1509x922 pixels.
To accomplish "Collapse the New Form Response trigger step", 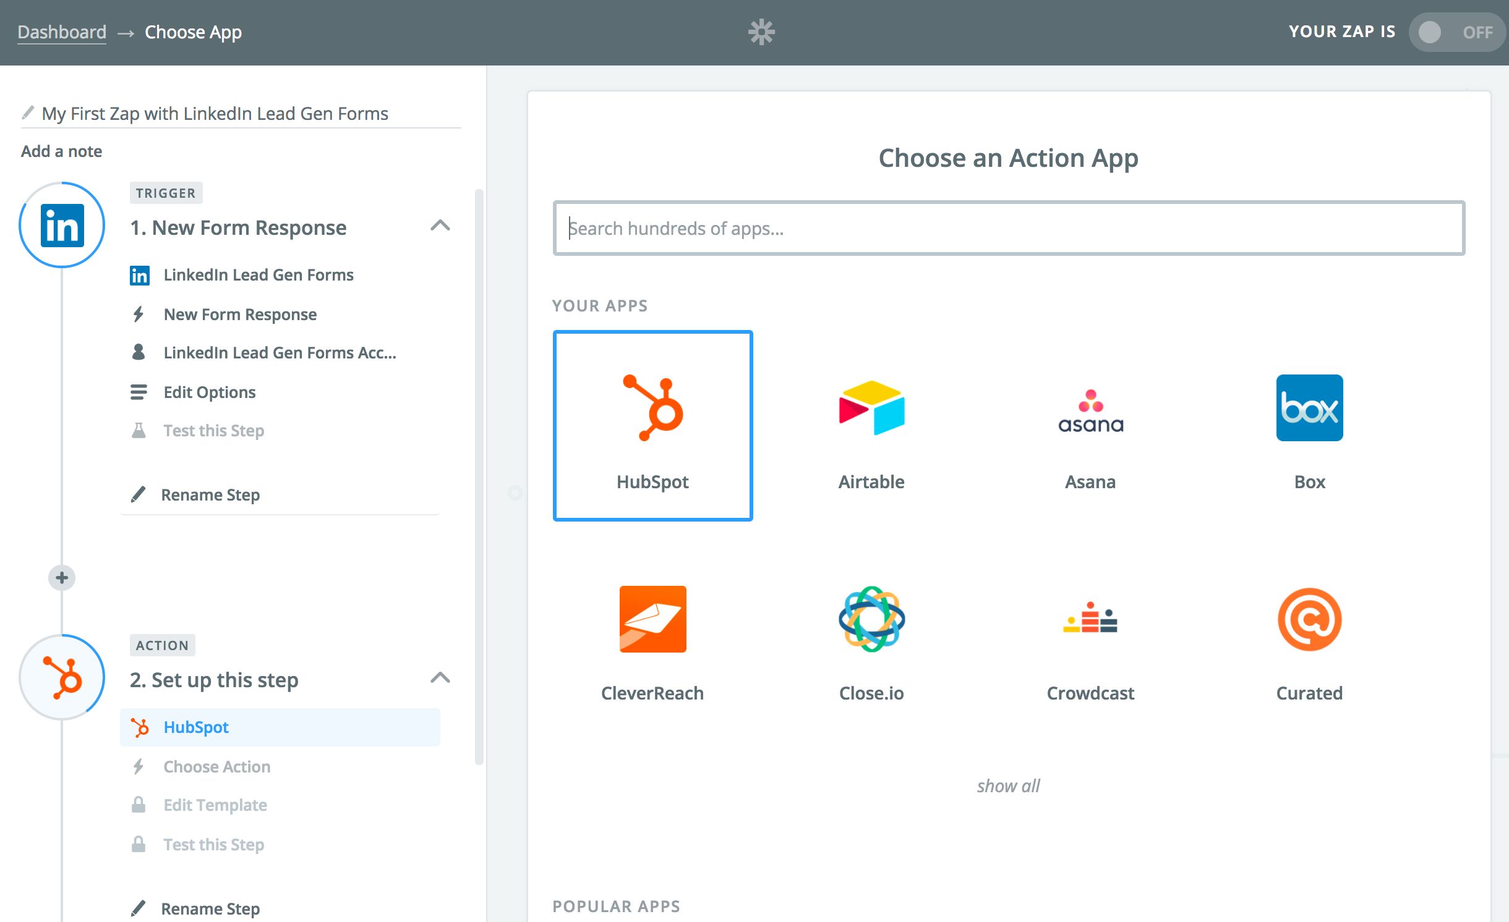I will click(x=440, y=226).
